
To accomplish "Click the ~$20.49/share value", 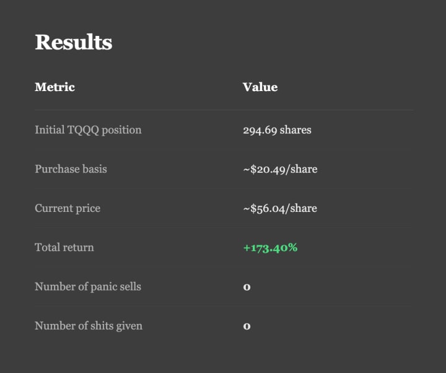I will [x=280, y=169].
